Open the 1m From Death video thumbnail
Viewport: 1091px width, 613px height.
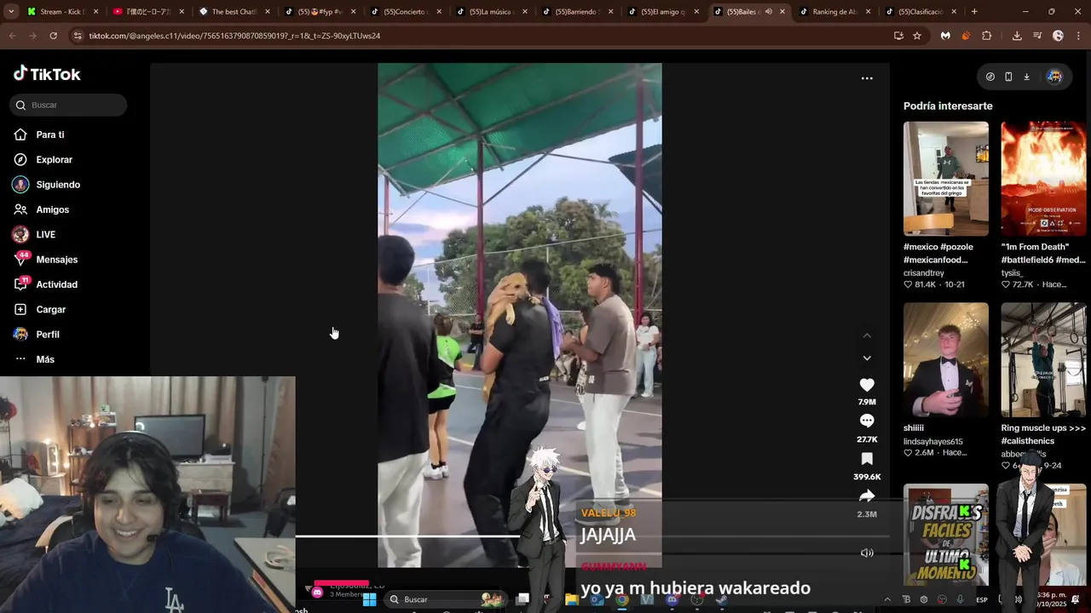[1043, 179]
